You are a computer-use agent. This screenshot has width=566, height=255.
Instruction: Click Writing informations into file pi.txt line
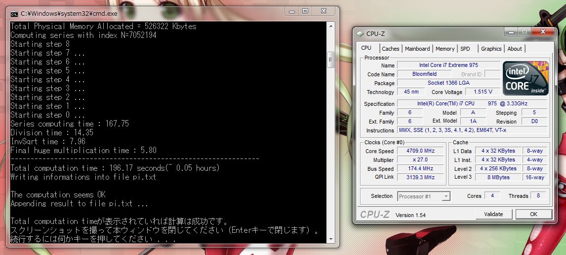[x=83, y=177]
